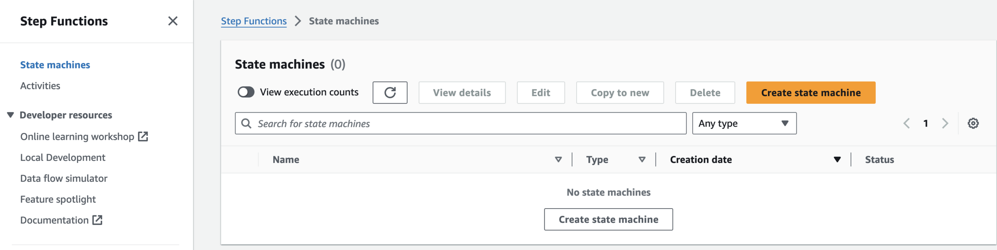Click the Edit button

(x=541, y=93)
